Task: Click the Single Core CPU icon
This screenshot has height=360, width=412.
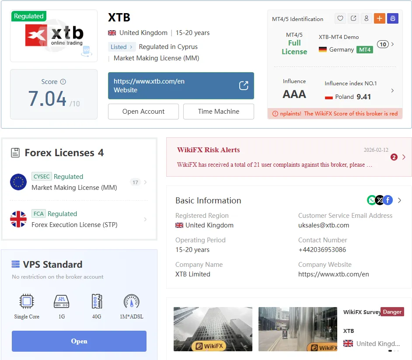Action: click(27, 301)
